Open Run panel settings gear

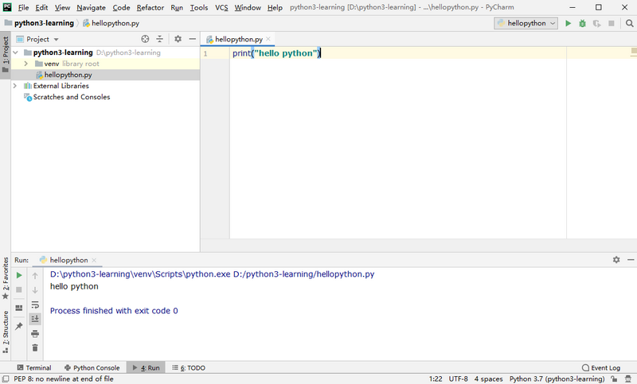[x=616, y=259]
